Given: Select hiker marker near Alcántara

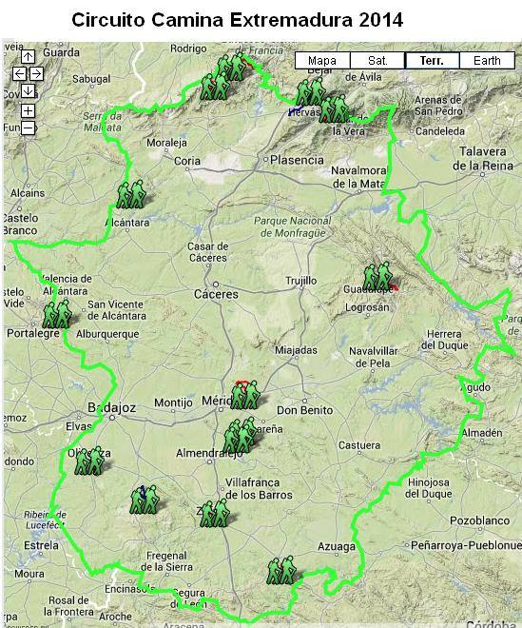Looking at the screenshot, I should 131,195.
